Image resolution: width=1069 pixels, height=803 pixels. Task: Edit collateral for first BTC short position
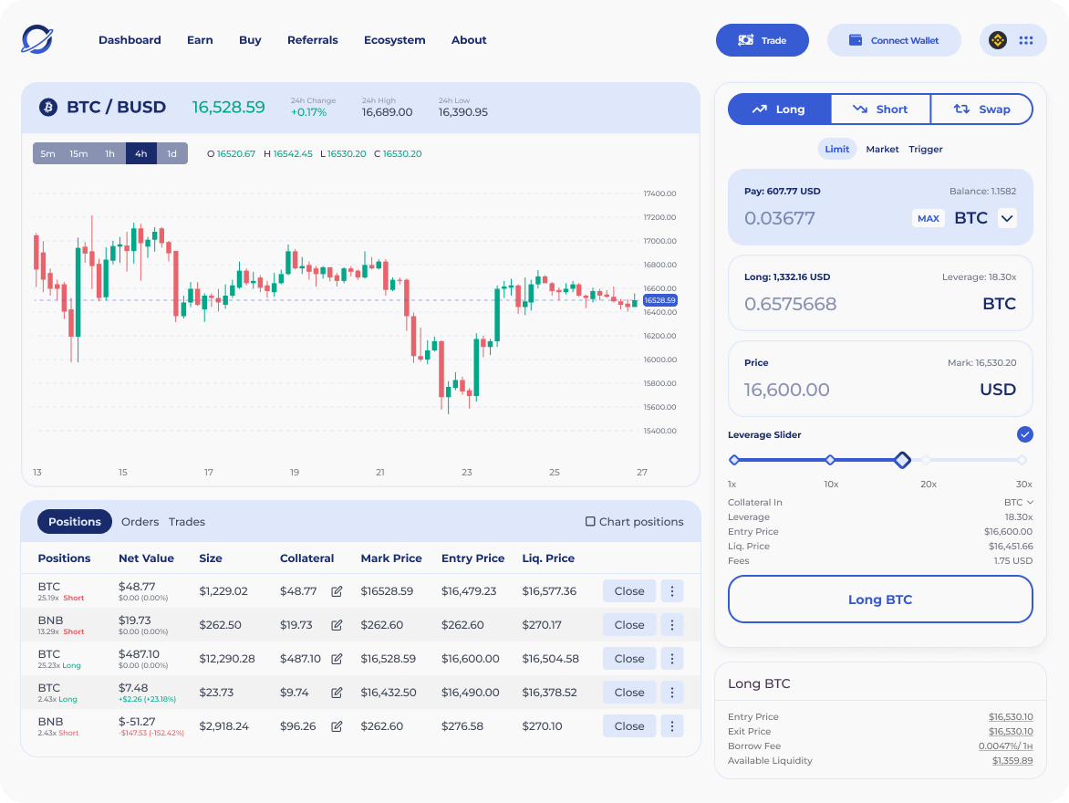coord(337,591)
